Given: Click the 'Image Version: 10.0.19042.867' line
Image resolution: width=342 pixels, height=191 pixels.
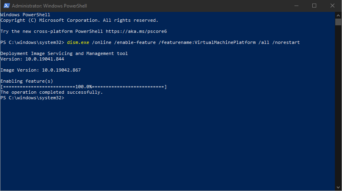Looking at the screenshot, I should (40, 70).
